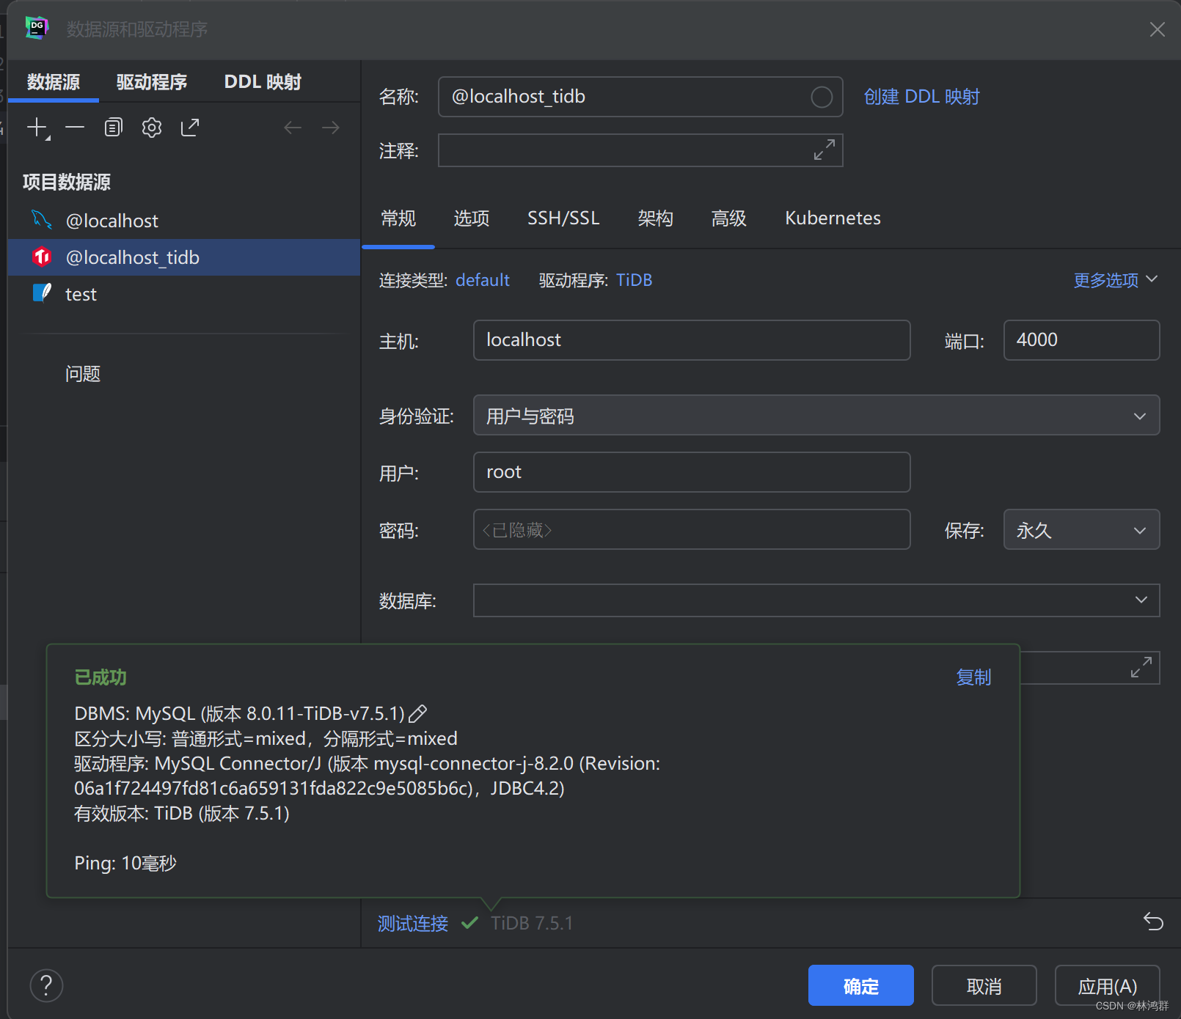Open the SSH/SSL tab

pos(563,218)
